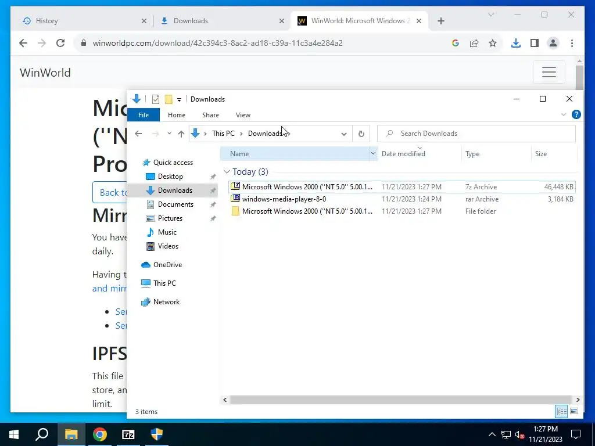The height and width of the screenshot is (446, 595).
Task: Click the Size column header
Action: coord(554,153)
